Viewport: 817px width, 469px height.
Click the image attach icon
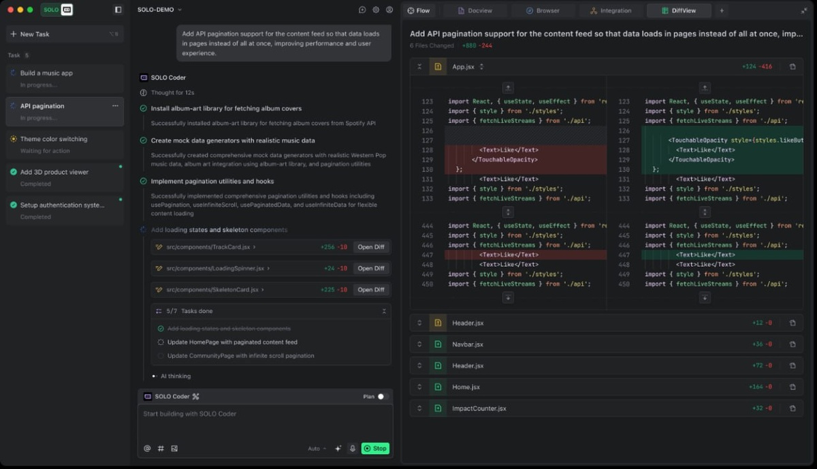174,448
